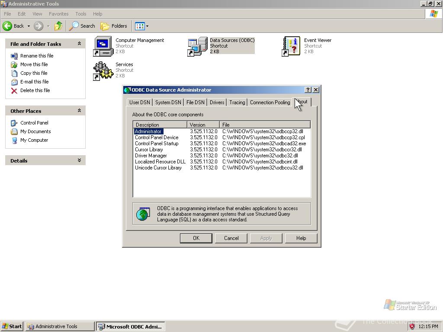This screenshot has height=332, width=443.
Task: Open the Edit menu
Action: pyautogui.click(x=22, y=14)
